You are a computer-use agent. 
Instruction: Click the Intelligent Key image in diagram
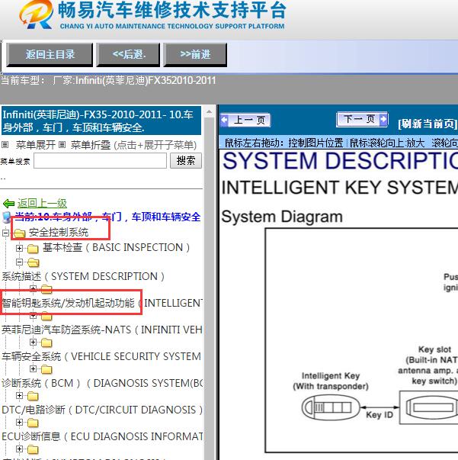(x=331, y=407)
